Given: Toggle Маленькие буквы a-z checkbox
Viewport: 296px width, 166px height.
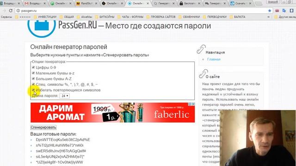Looking at the screenshot, I should [x=33, y=73].
